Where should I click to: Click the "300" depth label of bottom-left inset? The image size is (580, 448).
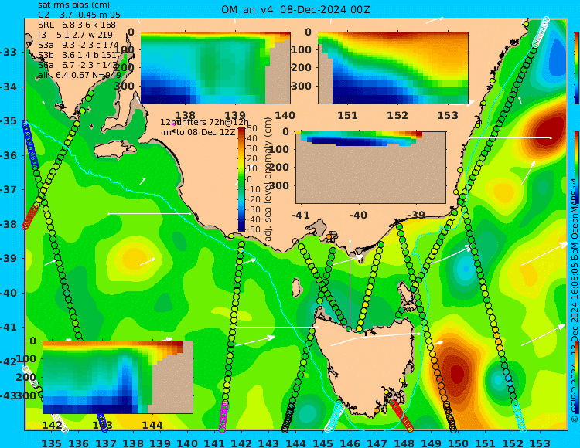coord(26,395)
